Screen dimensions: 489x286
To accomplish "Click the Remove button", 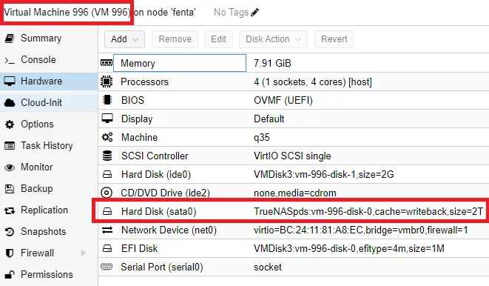I will click(x=175, y=39).
